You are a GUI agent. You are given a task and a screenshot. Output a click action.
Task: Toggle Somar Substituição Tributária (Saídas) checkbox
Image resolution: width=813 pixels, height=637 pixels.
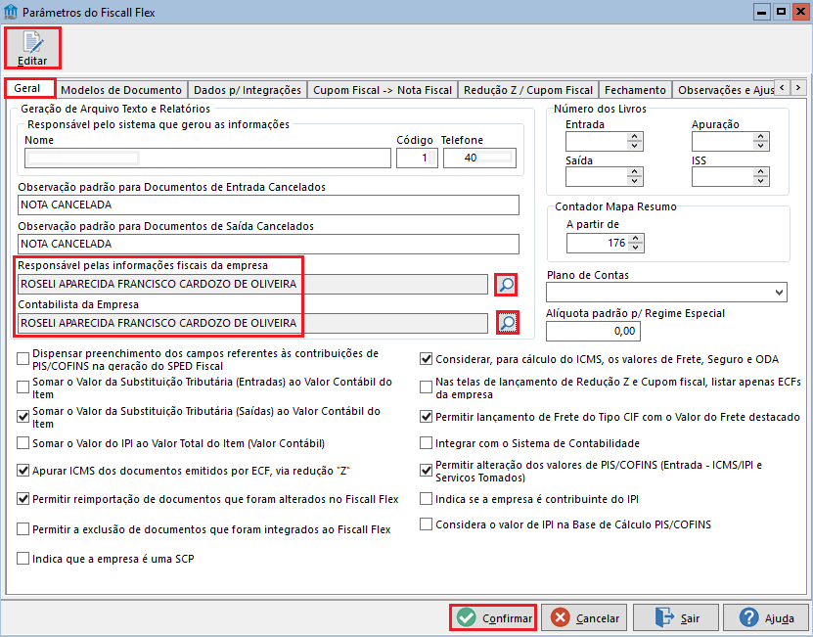23,417
